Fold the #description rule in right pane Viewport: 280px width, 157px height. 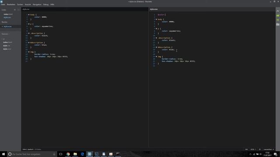[x=157, y=48]
